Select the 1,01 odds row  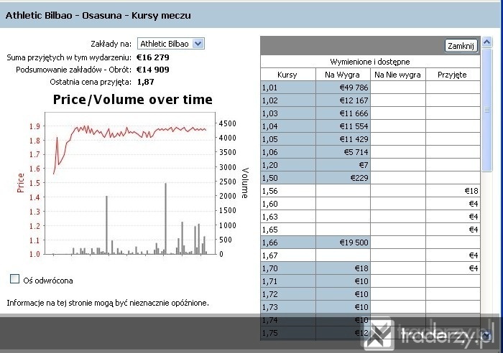371,88
